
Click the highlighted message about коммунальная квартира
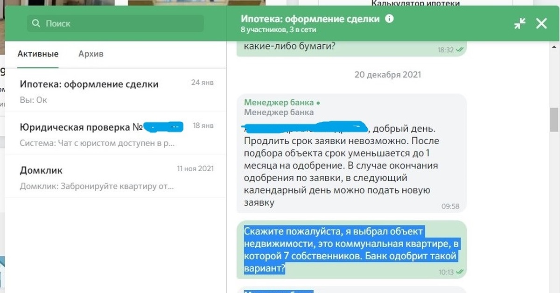pyautogui.click(x=351, y=250)
